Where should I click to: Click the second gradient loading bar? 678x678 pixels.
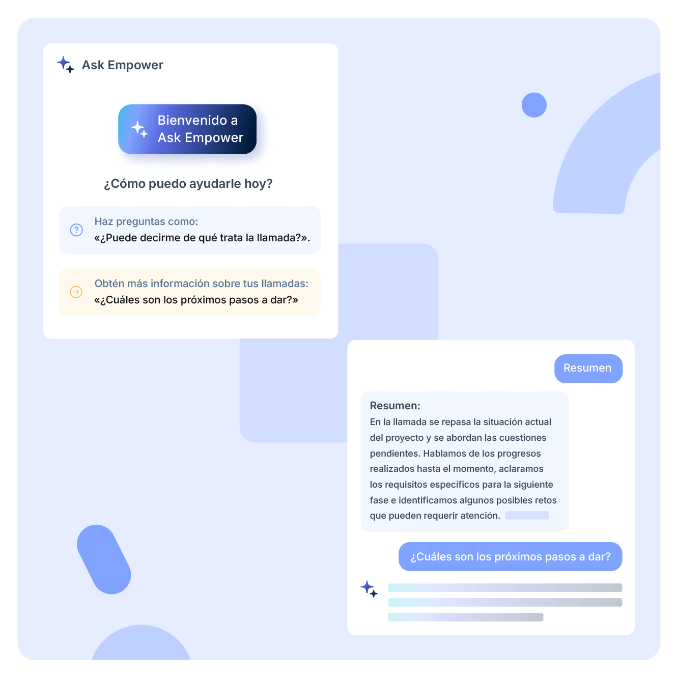[x=505, y=603]
